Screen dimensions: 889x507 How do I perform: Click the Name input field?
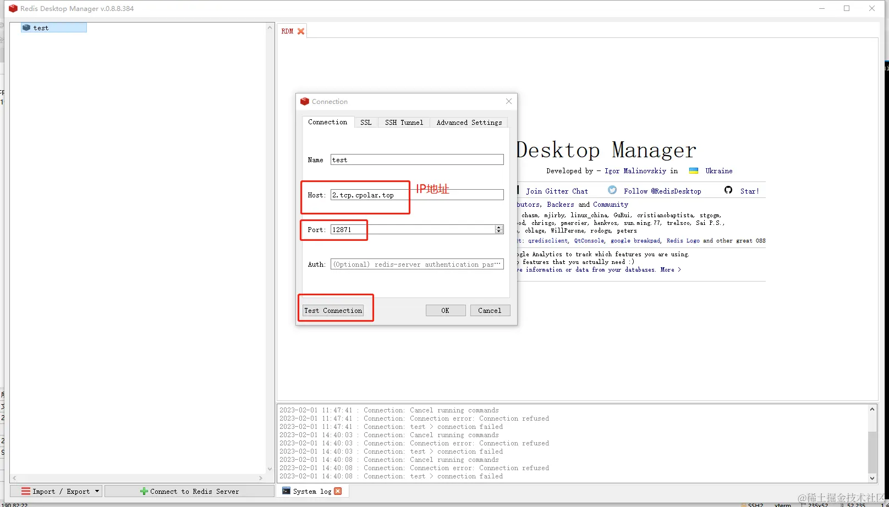click(417, 159)
